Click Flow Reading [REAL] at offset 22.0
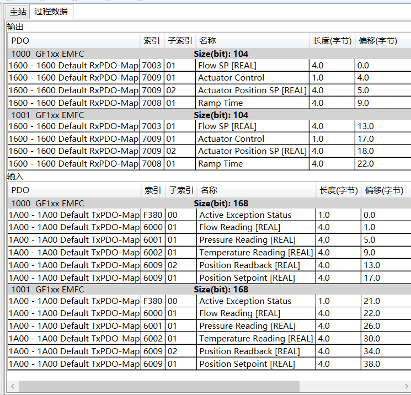Screen dimensions: 411x395 (x=239, y=313)
